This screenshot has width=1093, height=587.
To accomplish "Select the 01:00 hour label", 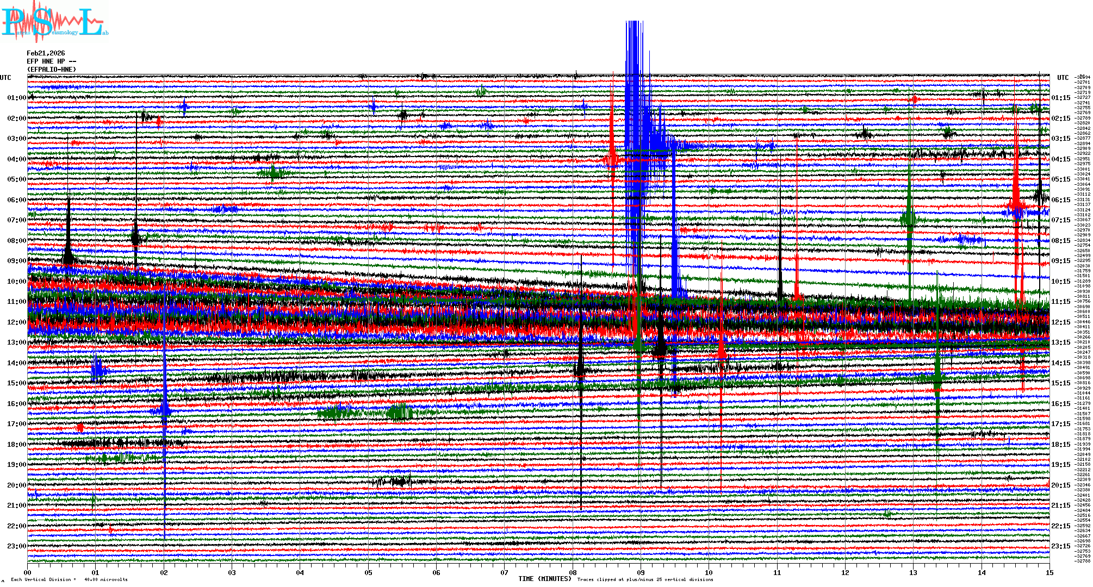I will [16, 98].
